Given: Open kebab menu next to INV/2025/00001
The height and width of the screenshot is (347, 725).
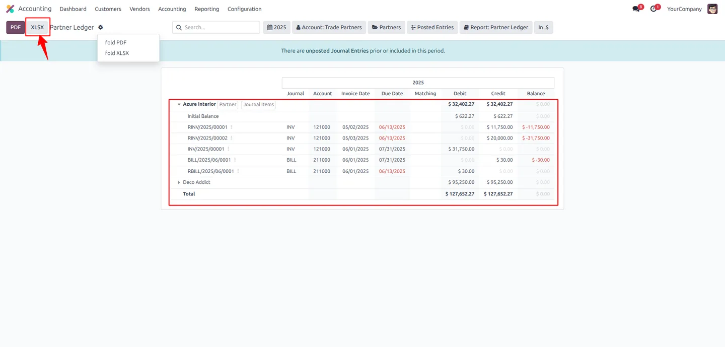Looking at the screenshot, I should tap(229, 149).
